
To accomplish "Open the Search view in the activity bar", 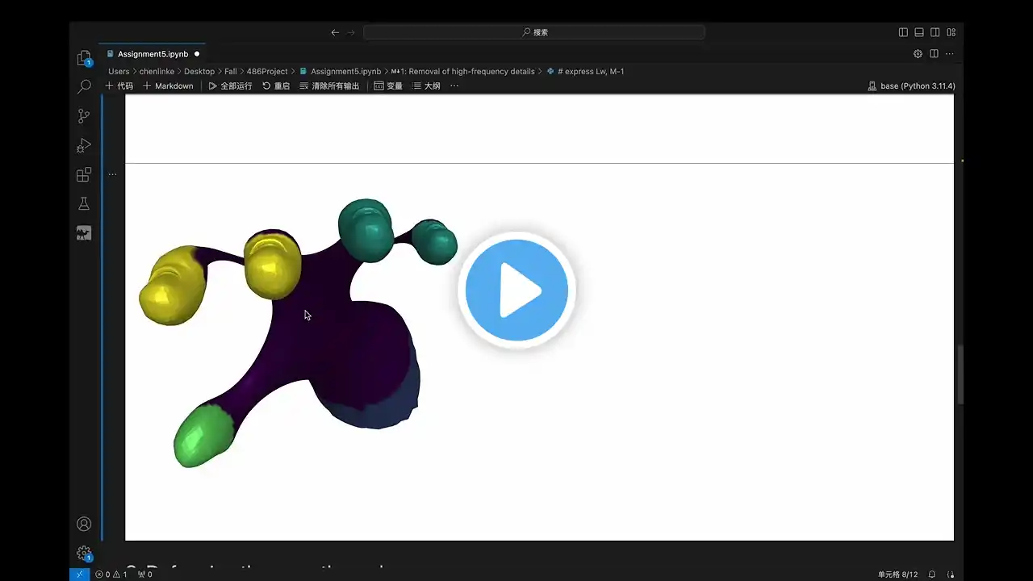I will (x=84, y=86).
